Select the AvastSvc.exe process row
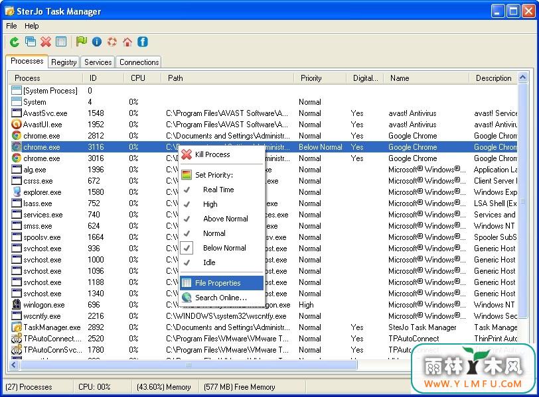Screen dimensions: 539x397 point(263,113)
